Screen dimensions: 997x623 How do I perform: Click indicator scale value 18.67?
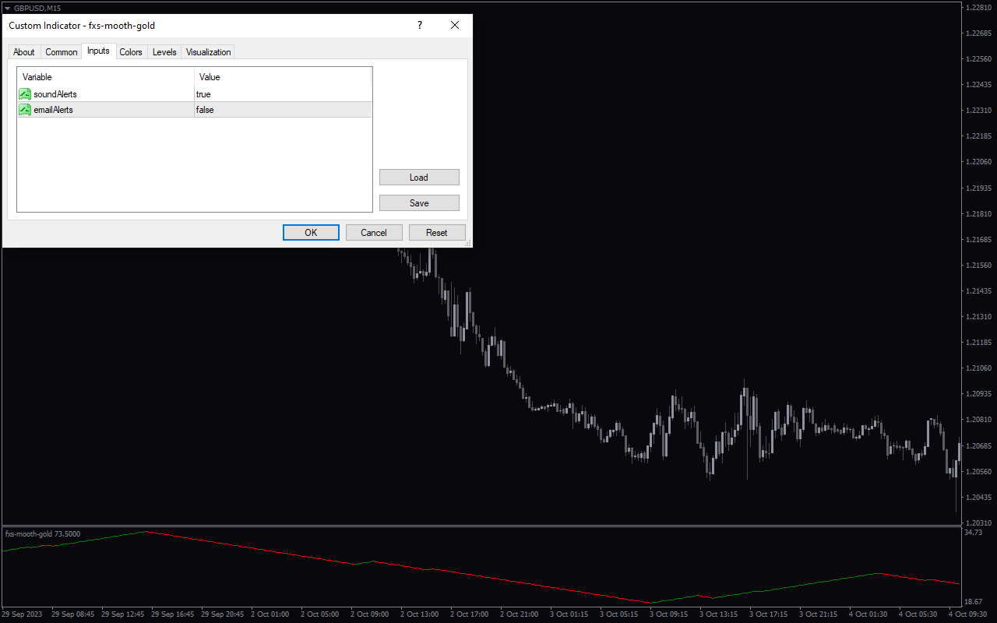coord(973,602)
